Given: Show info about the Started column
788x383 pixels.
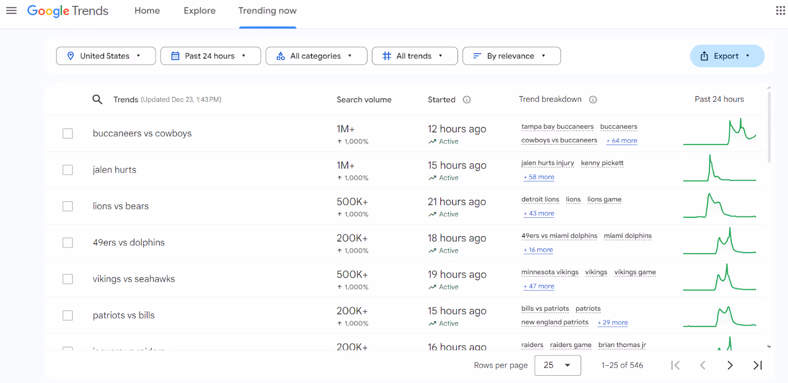Looking at the screenshot, I should [467, 100].
